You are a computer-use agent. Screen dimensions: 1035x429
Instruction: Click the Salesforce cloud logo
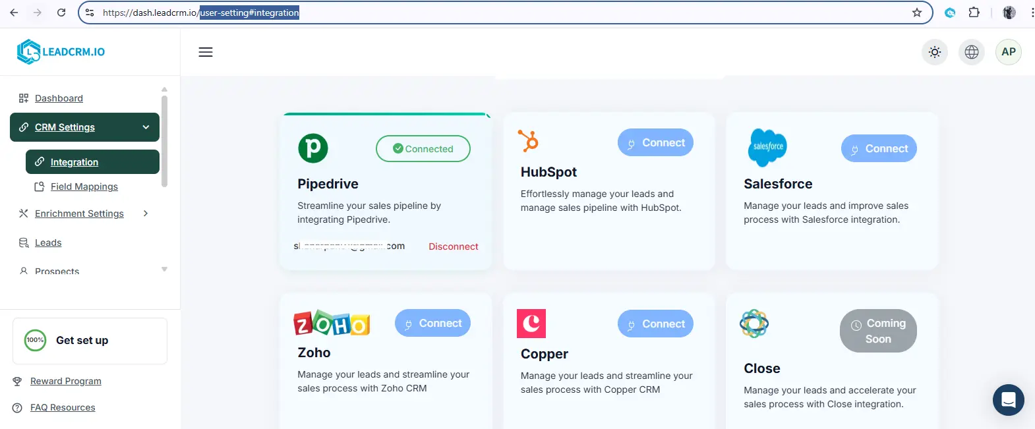[767, 147]
